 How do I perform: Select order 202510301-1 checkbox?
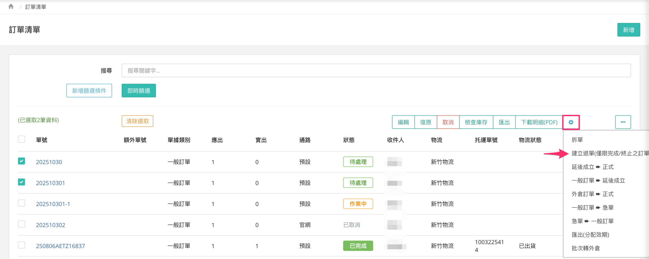click(22, 203)
